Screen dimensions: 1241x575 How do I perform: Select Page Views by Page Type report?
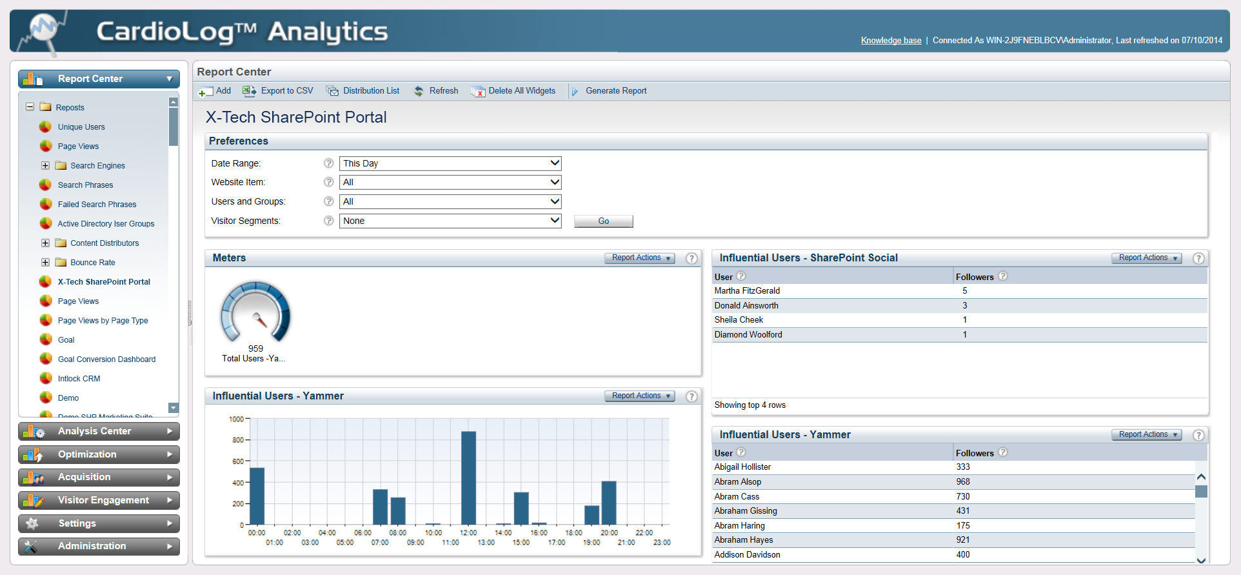(103, 321)
